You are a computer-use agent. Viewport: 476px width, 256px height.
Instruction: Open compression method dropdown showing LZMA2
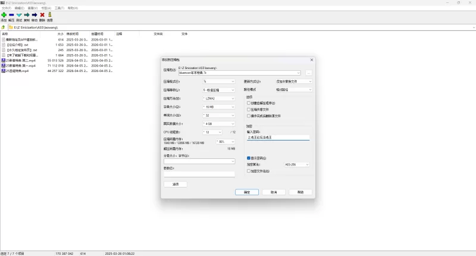coord(218,98)
